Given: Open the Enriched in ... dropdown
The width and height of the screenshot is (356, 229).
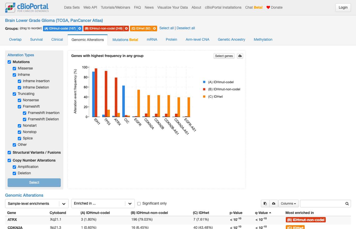Looking at the screenshot, I should click(103, 204).
